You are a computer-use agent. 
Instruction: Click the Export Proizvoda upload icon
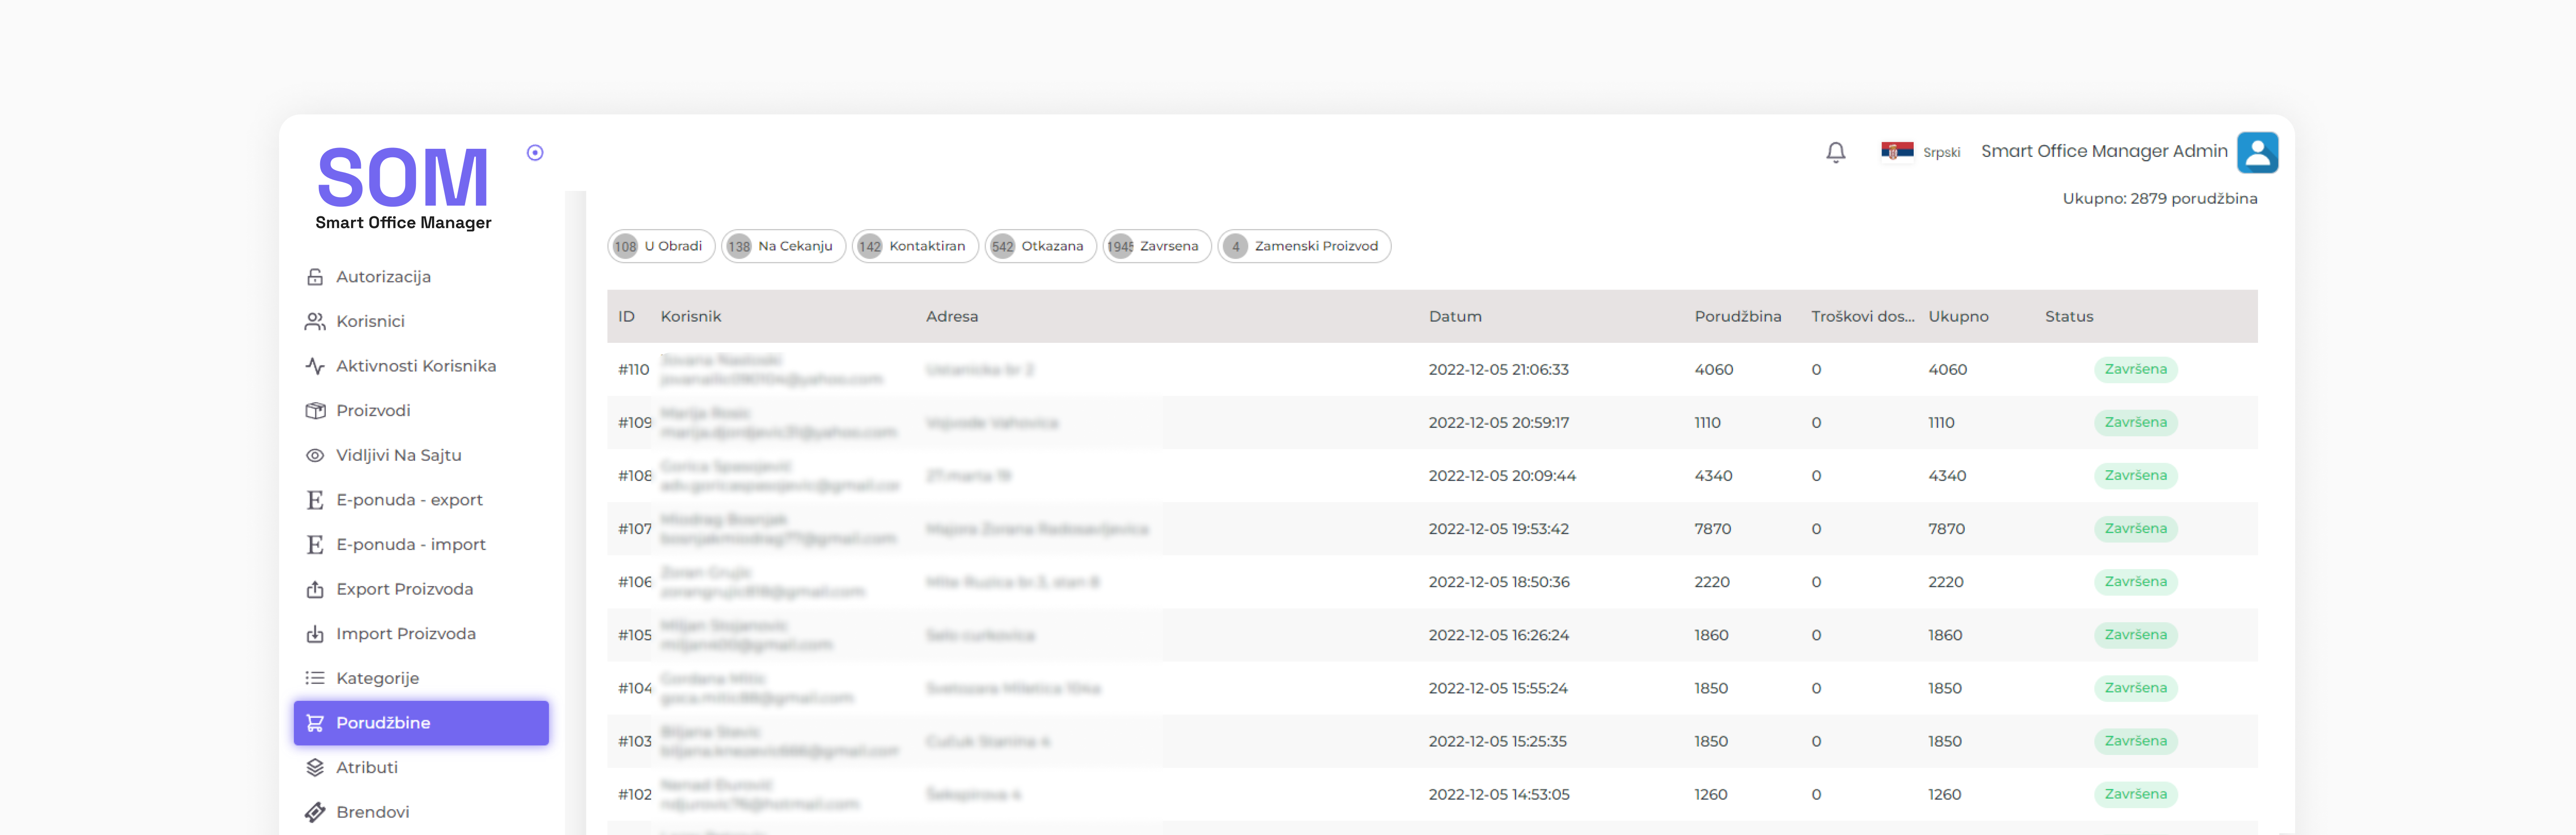coord(315,589)
